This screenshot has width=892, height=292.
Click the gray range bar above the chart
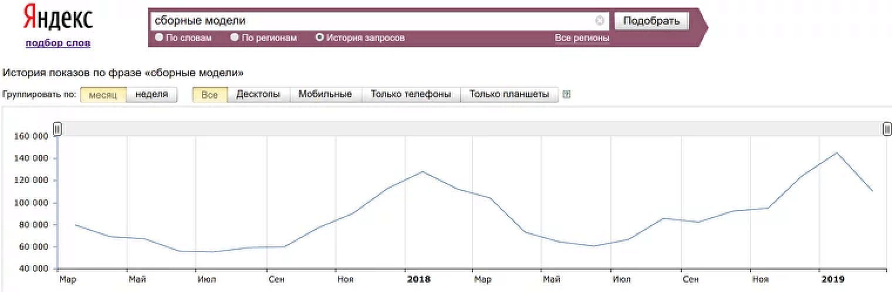pos(469,128)
